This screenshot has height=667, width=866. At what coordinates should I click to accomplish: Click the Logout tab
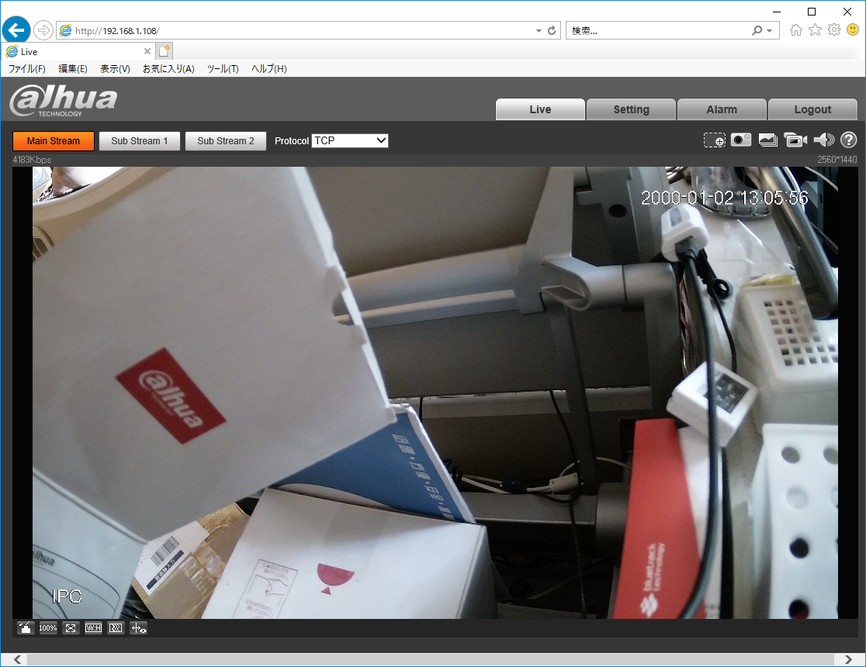point(812,109)
